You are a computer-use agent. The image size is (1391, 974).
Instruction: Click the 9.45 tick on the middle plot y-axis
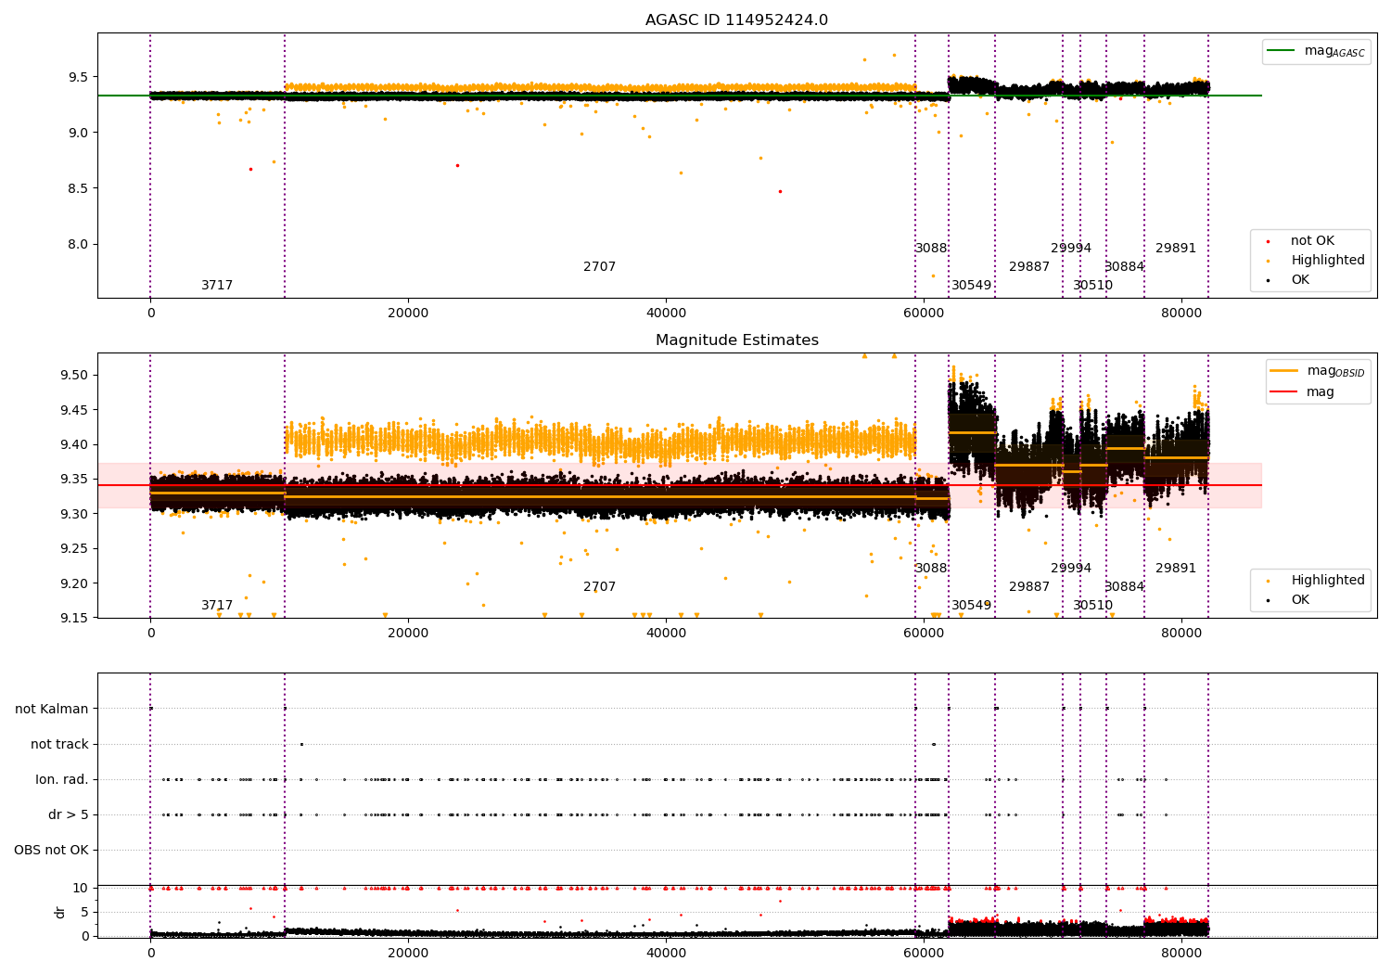point(74,410)
